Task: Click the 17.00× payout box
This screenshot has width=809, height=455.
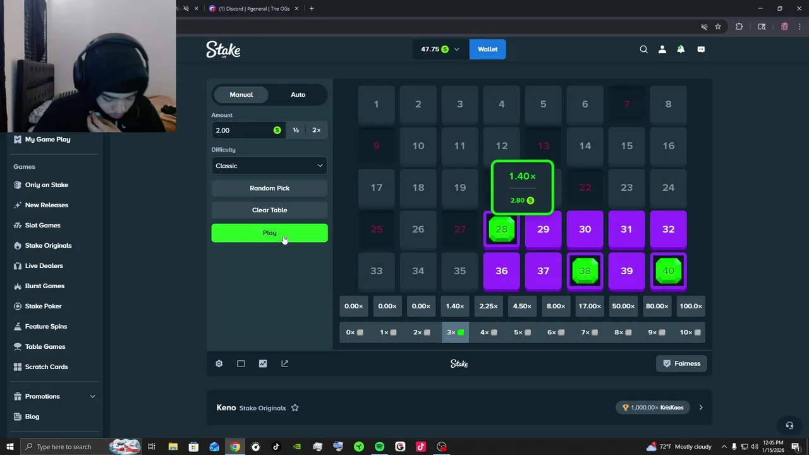Action: [x=590, y=306]
